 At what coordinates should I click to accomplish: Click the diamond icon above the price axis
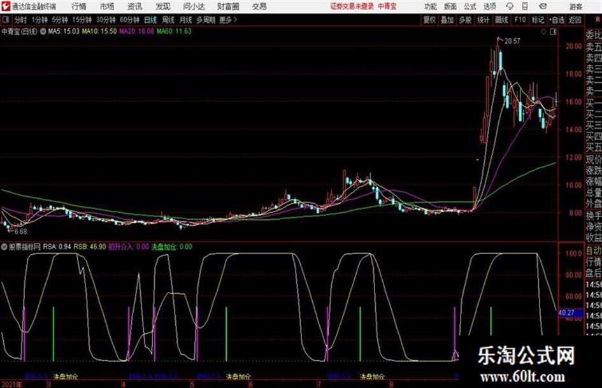pyautogui.click(x=543, y=32)
